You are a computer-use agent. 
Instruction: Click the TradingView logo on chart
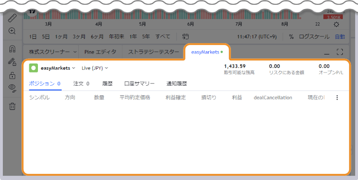[x=32, y=12]
